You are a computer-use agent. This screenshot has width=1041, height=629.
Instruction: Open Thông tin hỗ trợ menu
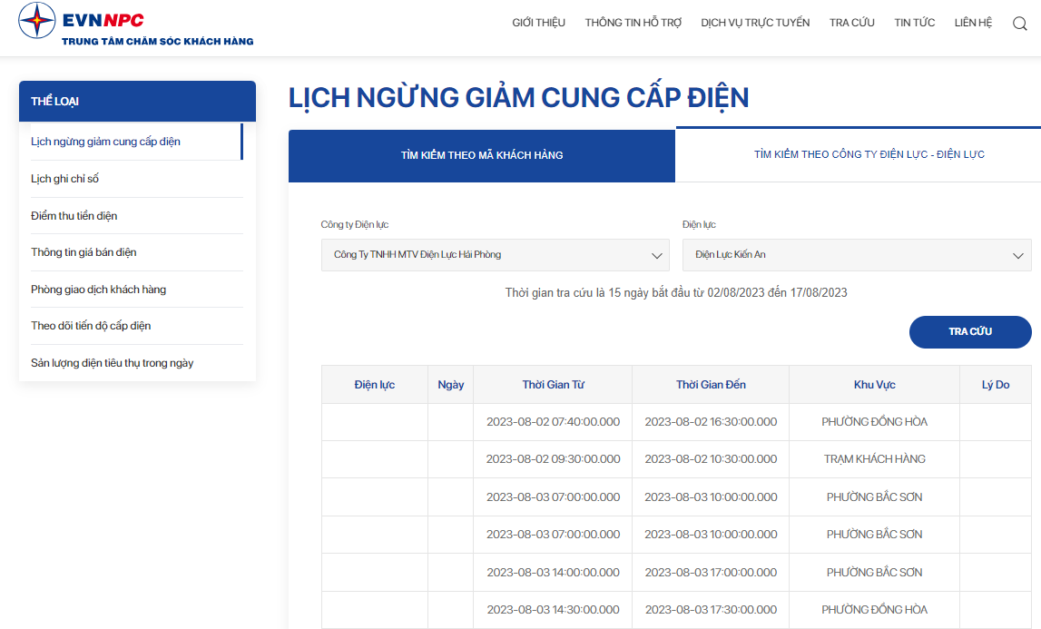point(633,23)
